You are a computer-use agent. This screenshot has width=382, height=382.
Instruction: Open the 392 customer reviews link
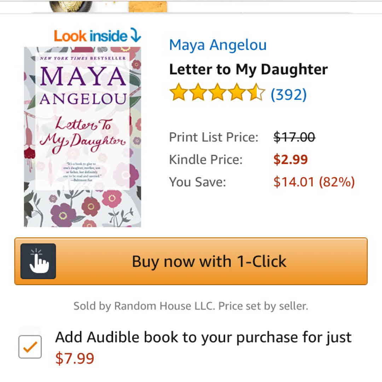click(x=289, y=94)
